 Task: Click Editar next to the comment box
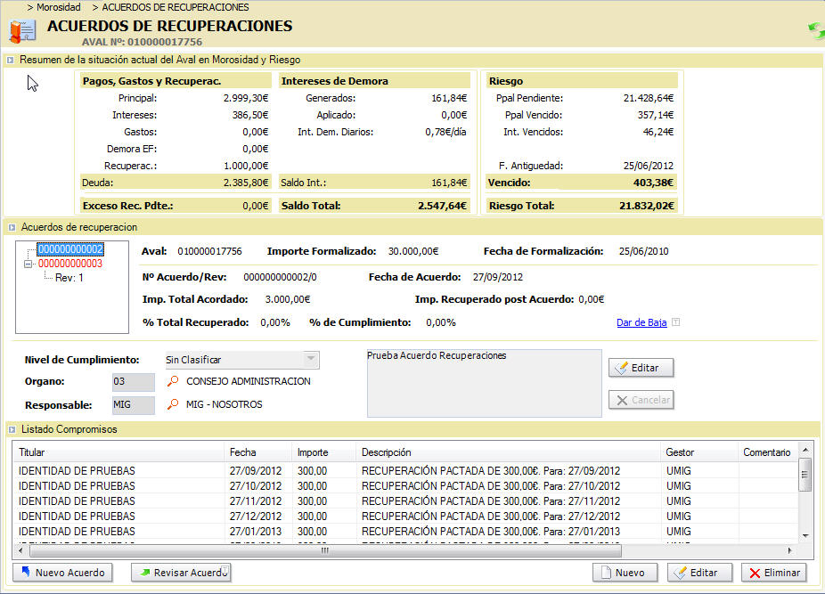(x=641, y=368)
